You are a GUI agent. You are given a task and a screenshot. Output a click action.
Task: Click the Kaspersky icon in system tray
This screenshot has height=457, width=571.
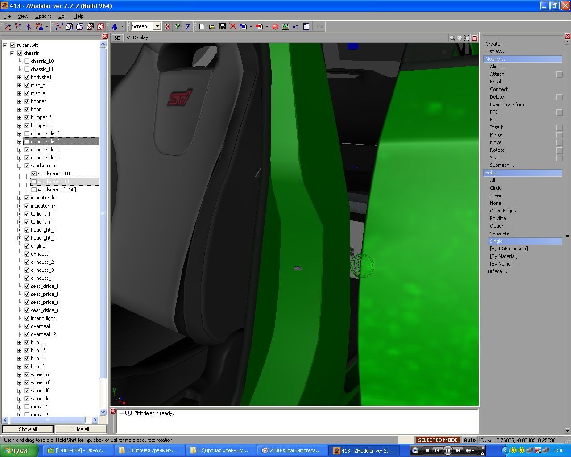click(x=538, y=450)
